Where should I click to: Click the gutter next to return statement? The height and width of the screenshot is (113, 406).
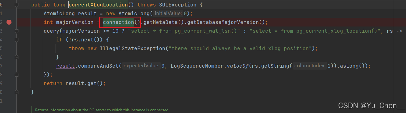pos(16,83)
